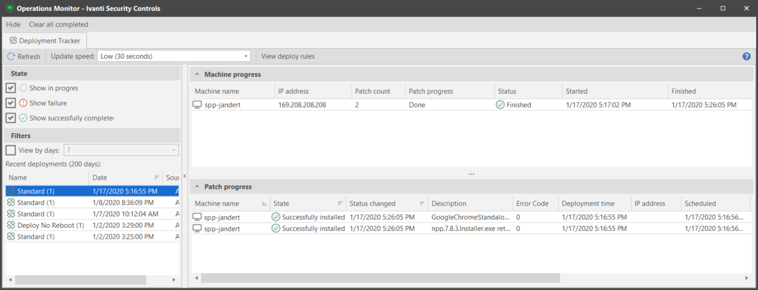Click Successfully installed icon for GoogleChrome row
This screenshot has height=290, width=758.
pyautogui.click(x=276, y=217)
